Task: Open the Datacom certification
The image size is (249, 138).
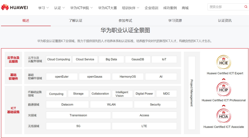Action: pos(67,105)
